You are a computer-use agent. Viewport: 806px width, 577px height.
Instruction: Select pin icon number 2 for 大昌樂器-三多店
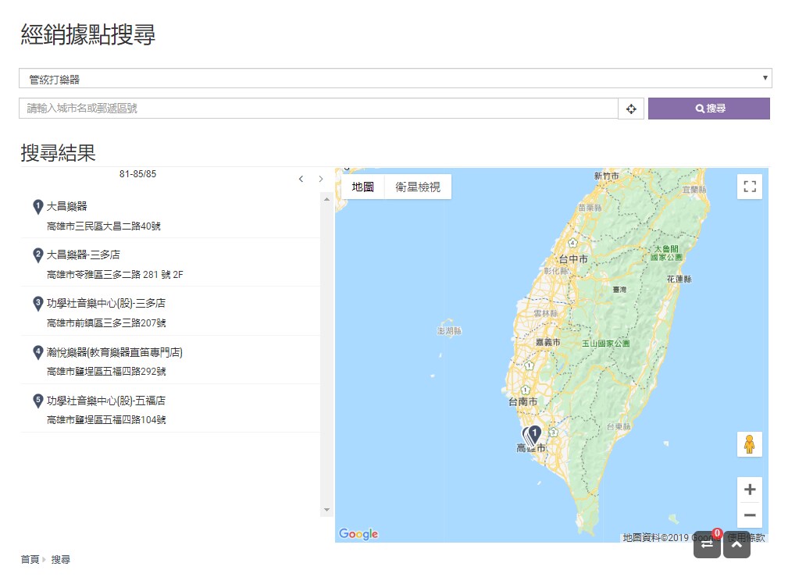pos(37,255)
